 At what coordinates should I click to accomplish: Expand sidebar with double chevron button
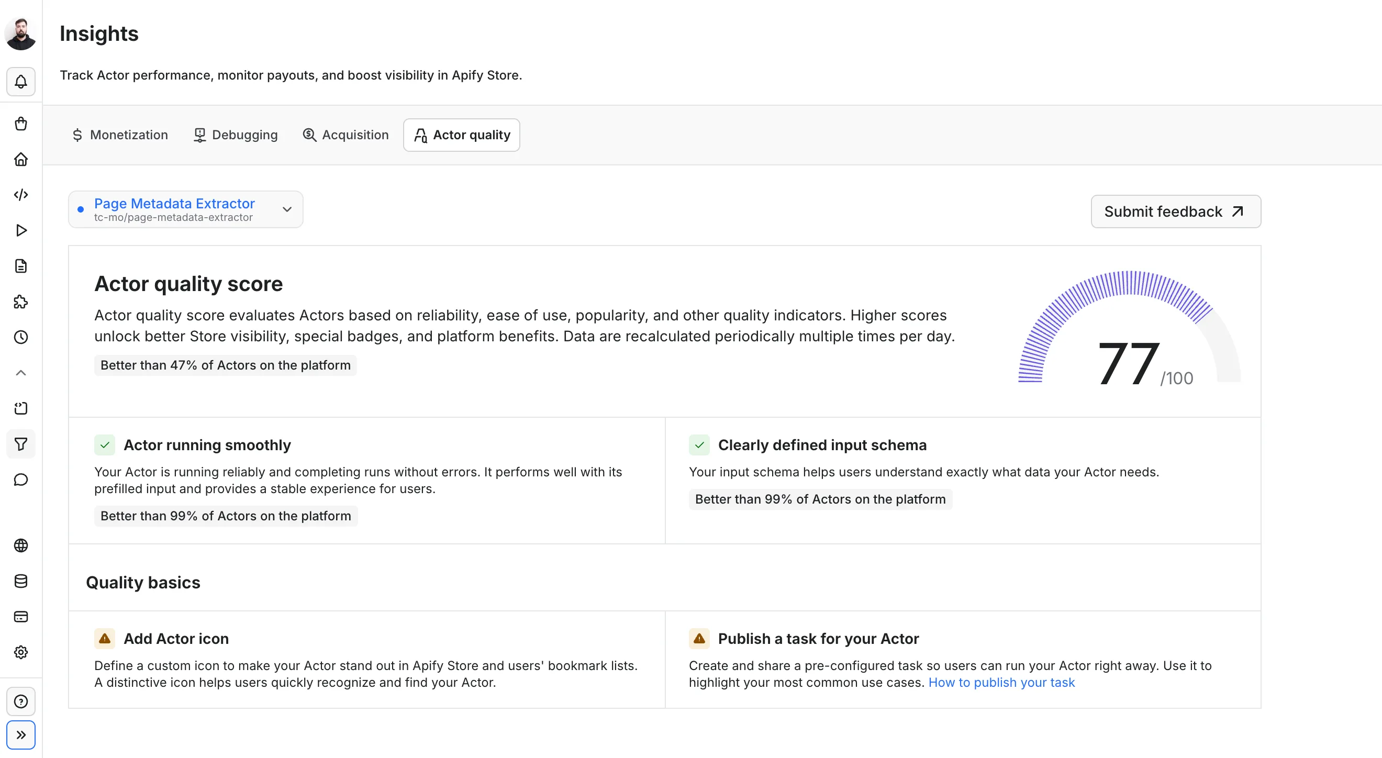click(x=21, y=735)
